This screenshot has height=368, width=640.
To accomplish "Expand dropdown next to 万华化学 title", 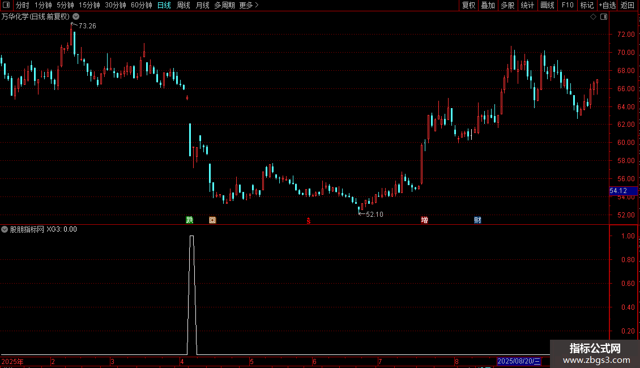I will tap(76, 16).
